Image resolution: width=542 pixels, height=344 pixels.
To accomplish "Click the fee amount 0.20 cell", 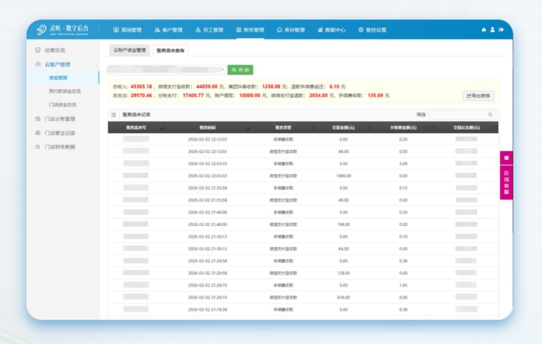I will (x=403, y=139).
